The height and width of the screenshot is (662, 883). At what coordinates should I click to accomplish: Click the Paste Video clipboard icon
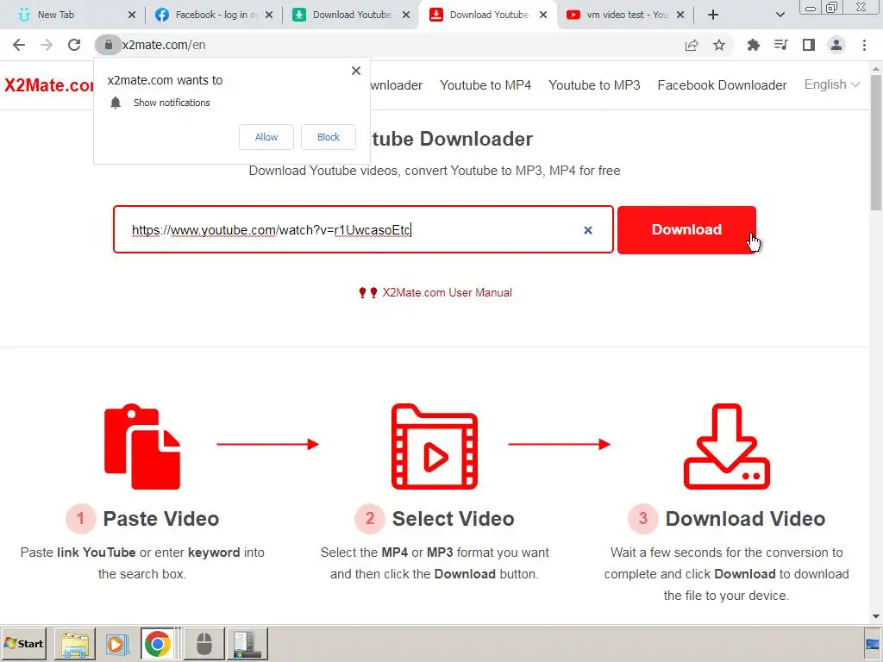142,447
